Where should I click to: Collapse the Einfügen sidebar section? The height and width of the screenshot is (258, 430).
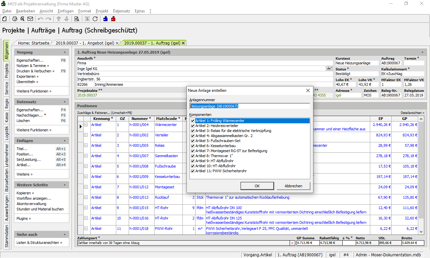pos(64,141)
